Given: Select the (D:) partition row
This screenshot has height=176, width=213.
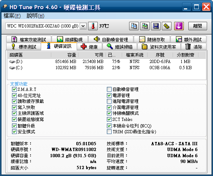Looking at the screenshot, I should [x=106, y=62].
